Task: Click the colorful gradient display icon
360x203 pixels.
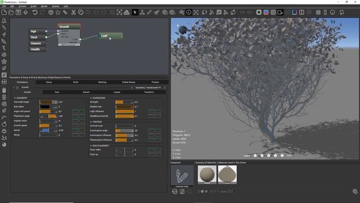Action: tap(266, 12)
